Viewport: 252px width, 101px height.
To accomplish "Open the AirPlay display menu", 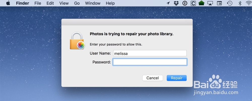I will 210,3.
